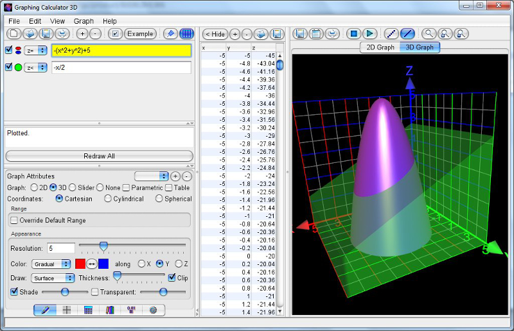Remove table row with minus icon near Hide
This screenshot has height=331, width=514.
(247, 34)
